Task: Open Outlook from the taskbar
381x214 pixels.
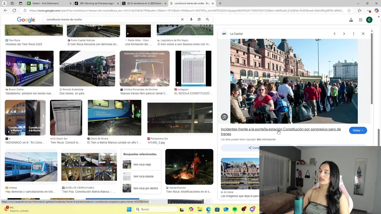Action: click(226, 209)
